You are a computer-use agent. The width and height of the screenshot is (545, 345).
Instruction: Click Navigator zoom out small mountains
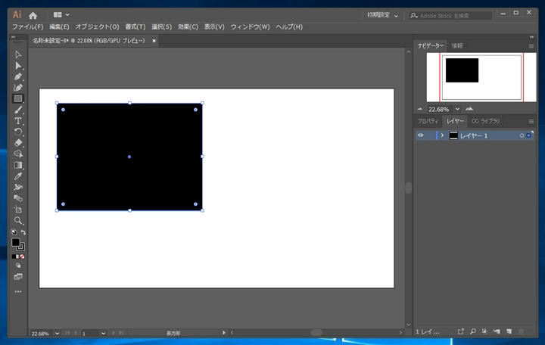[420, 109]
